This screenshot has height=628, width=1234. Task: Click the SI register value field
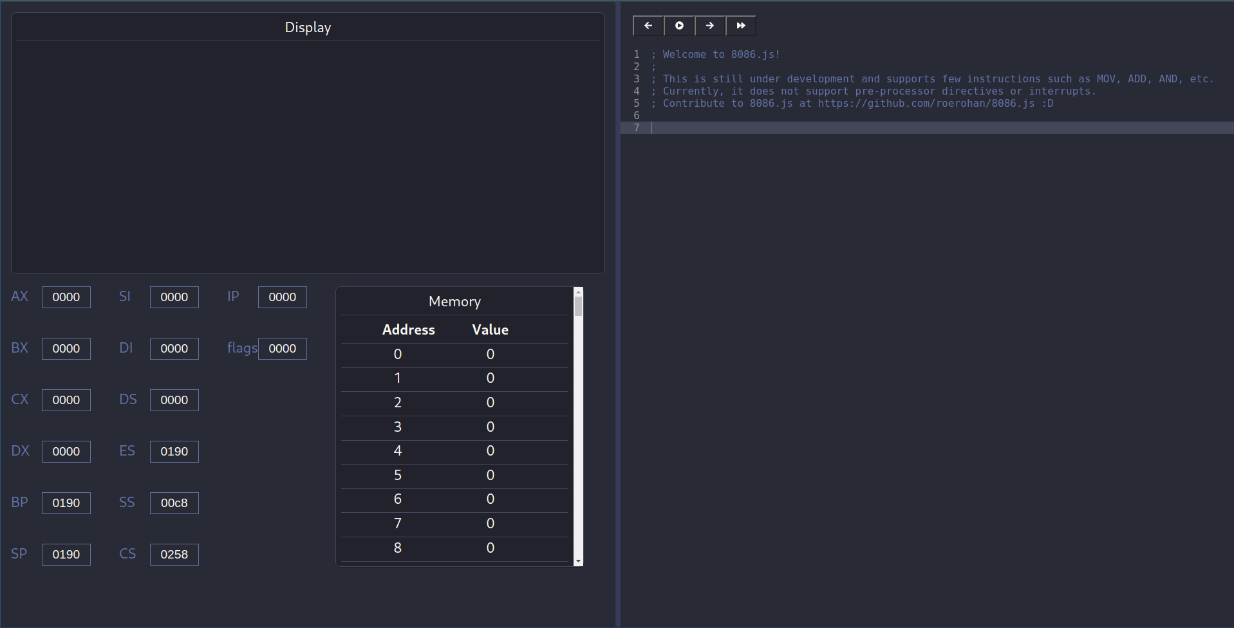[x=174, y=297]
